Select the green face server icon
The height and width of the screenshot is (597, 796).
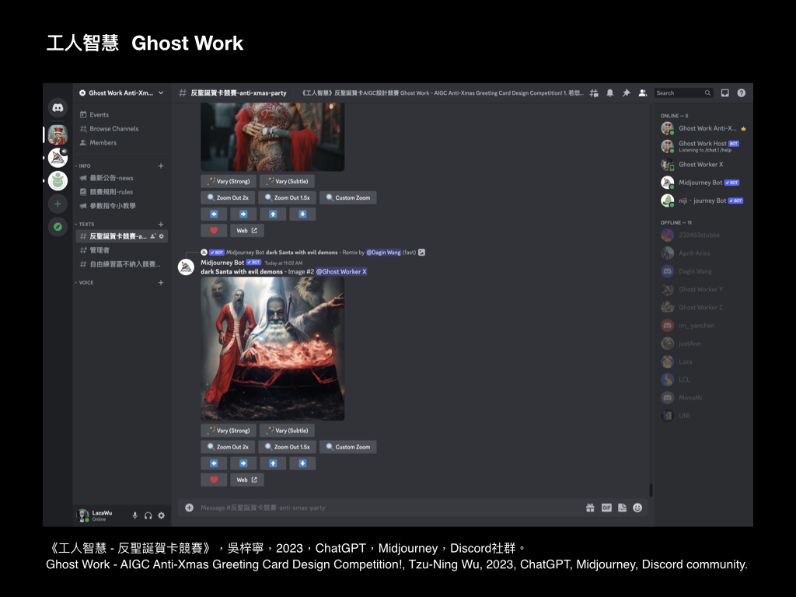(58, 180)
